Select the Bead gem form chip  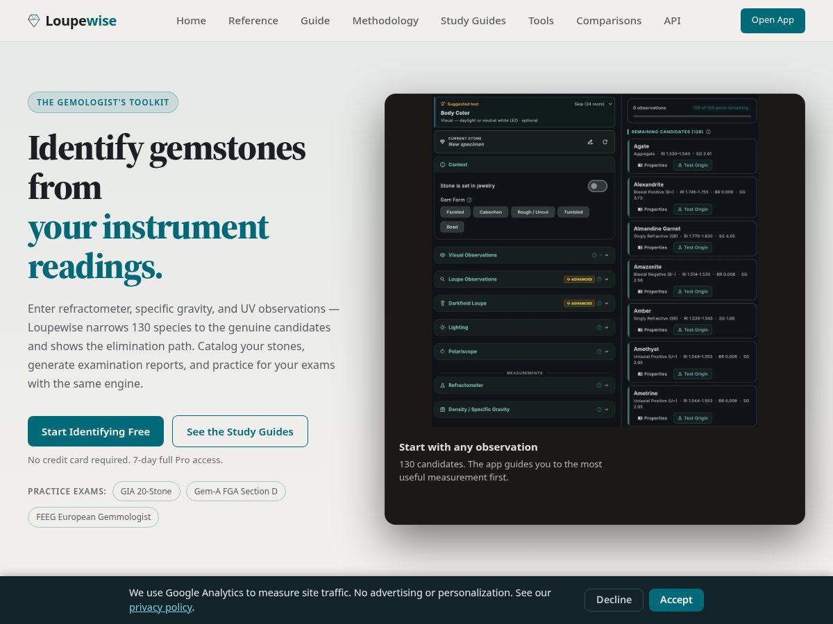pyautogui.click(x=452, y=227)
